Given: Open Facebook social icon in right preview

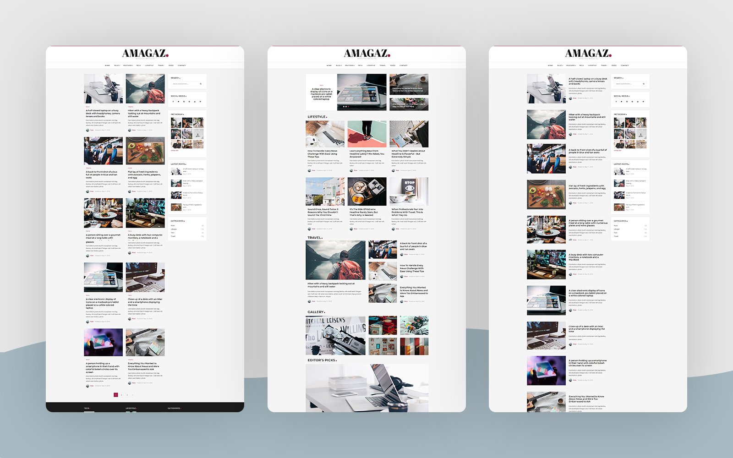Looking at the screenshot, I should coord(616,102).
